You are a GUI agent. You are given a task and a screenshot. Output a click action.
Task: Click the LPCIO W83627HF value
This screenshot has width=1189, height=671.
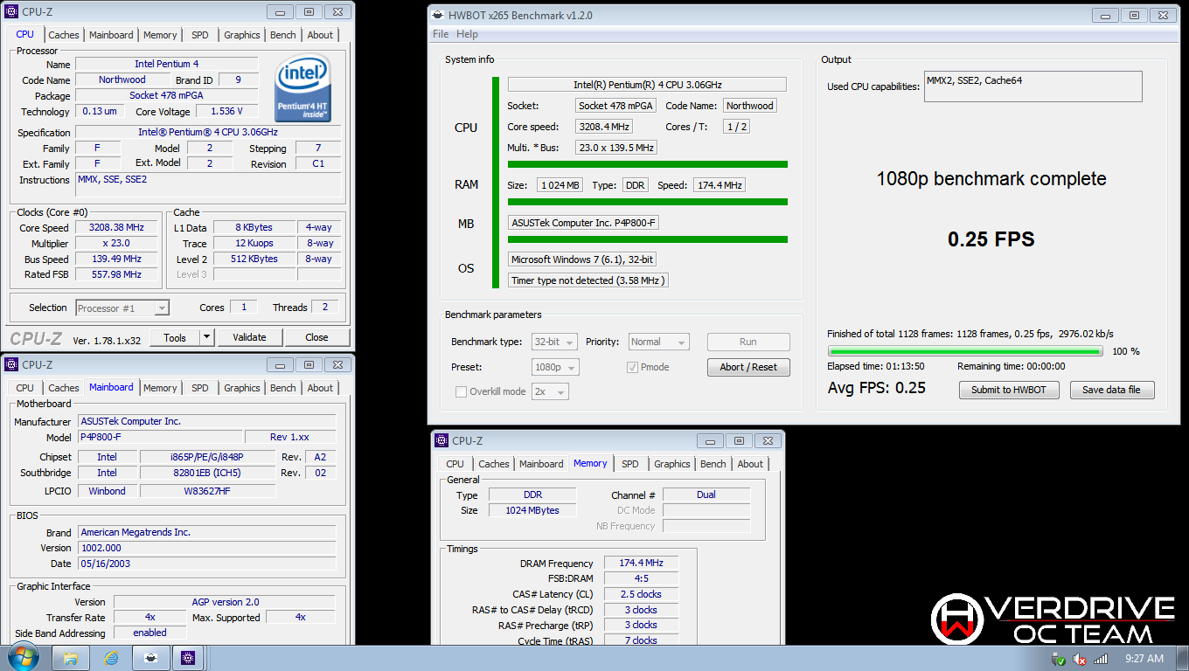pyautogui.click(x=208, y=491)
